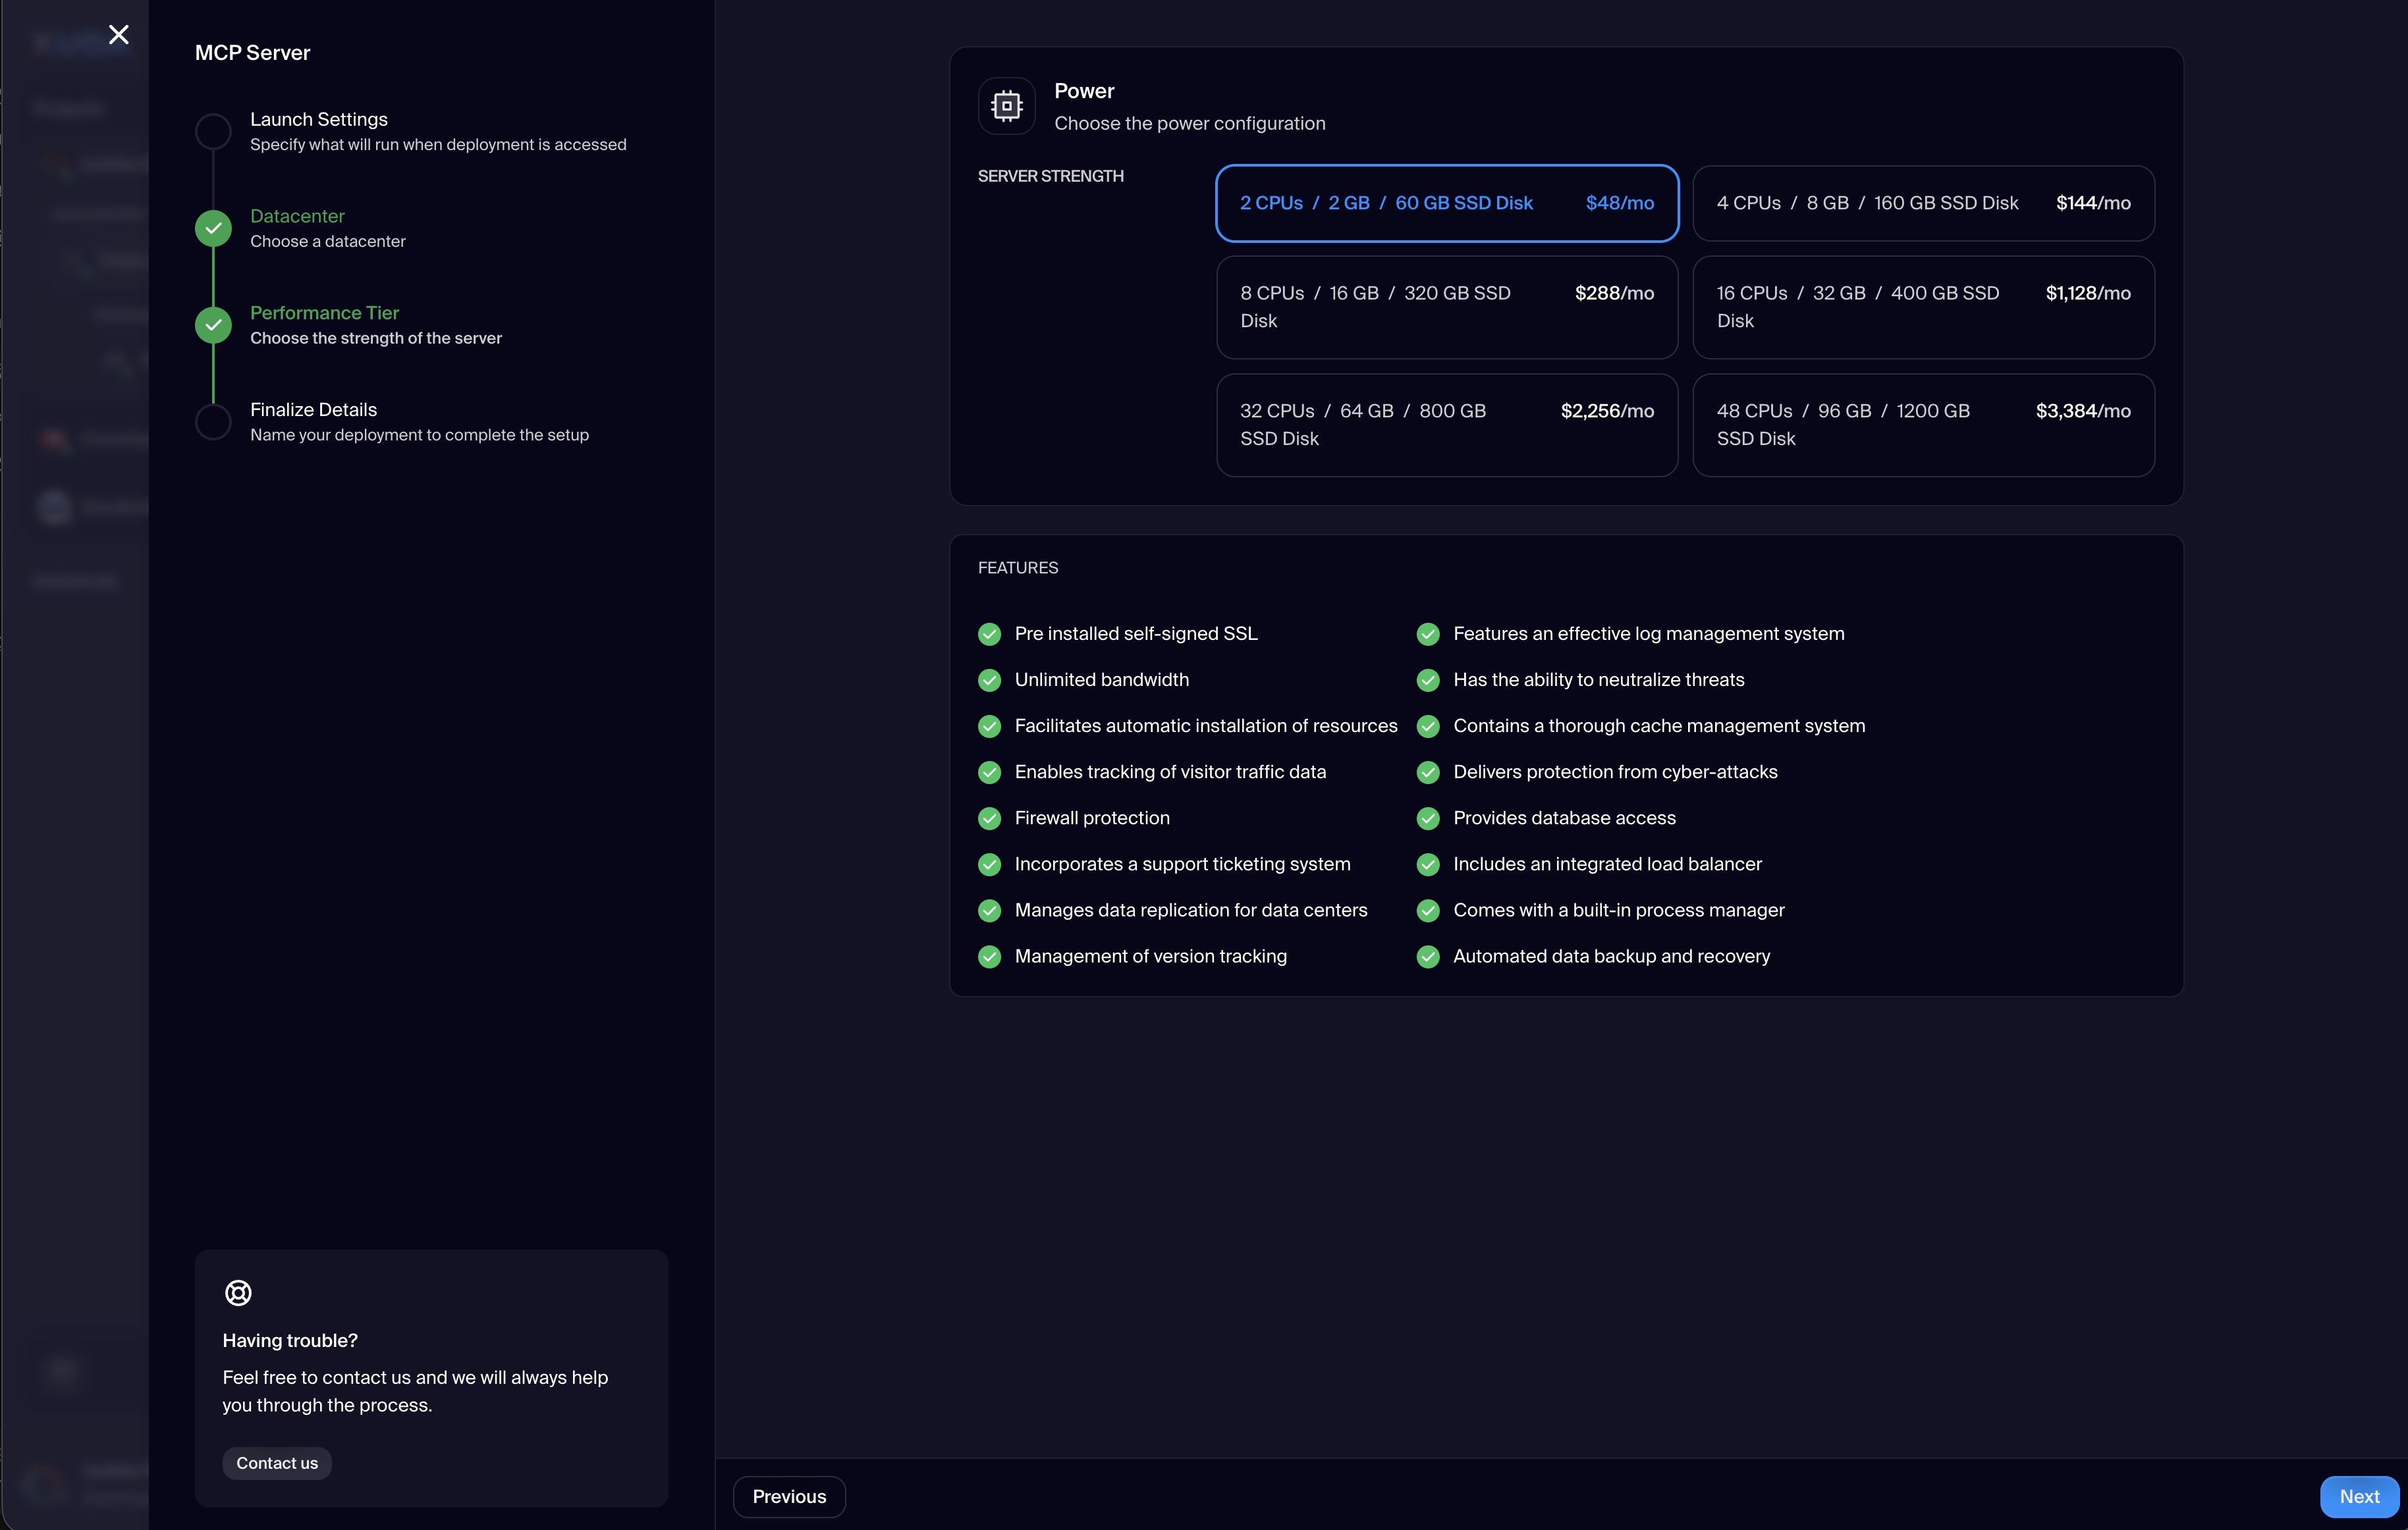Pick the 16 CPUs $1,128/mo option
The height and width of the screenshot is (1530, 2408).
point(1922,307)
